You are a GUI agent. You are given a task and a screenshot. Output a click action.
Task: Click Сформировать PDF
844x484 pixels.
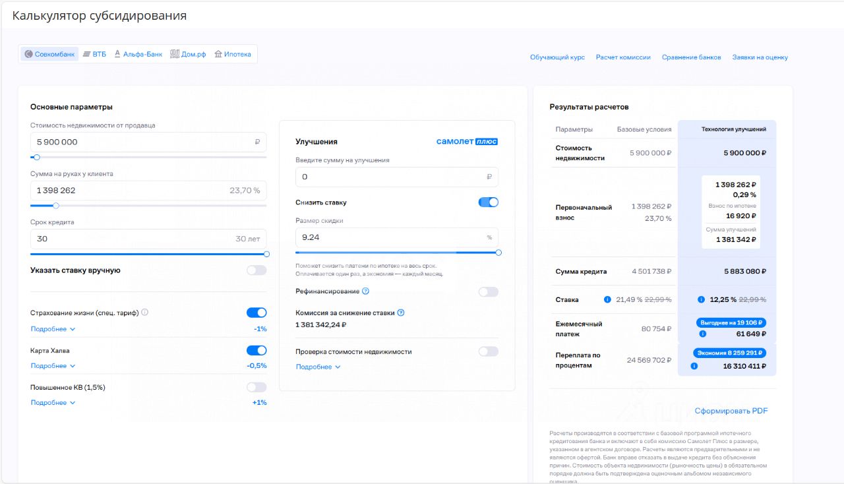731,411
